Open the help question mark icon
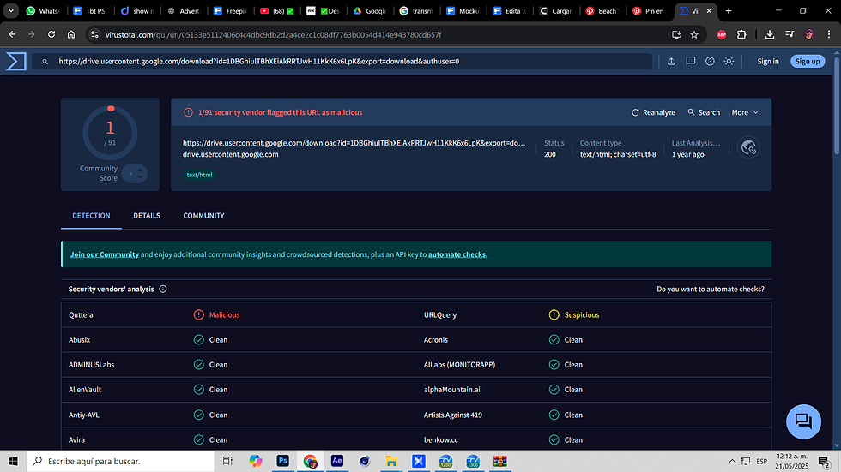 (710, 61)
